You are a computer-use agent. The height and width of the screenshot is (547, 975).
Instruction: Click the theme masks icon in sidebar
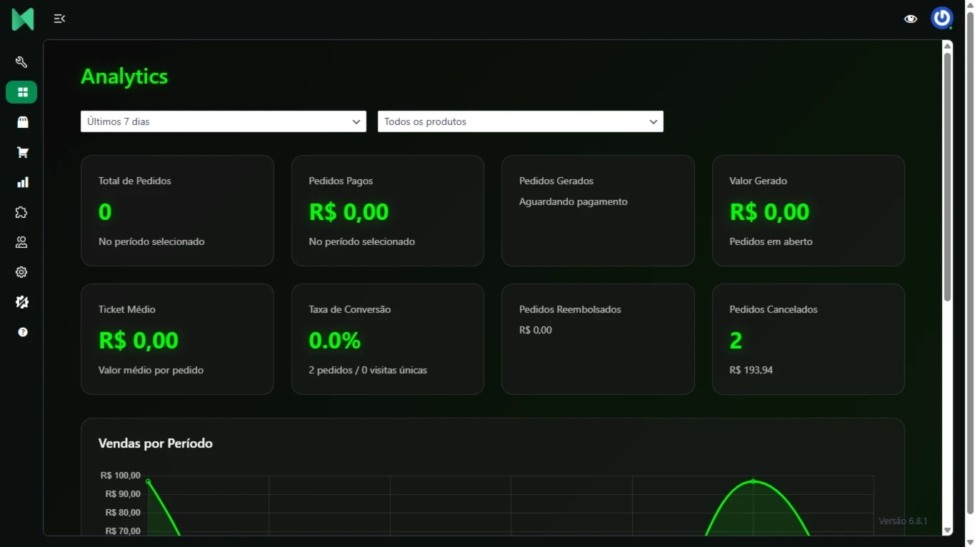[x=21, y=302]
